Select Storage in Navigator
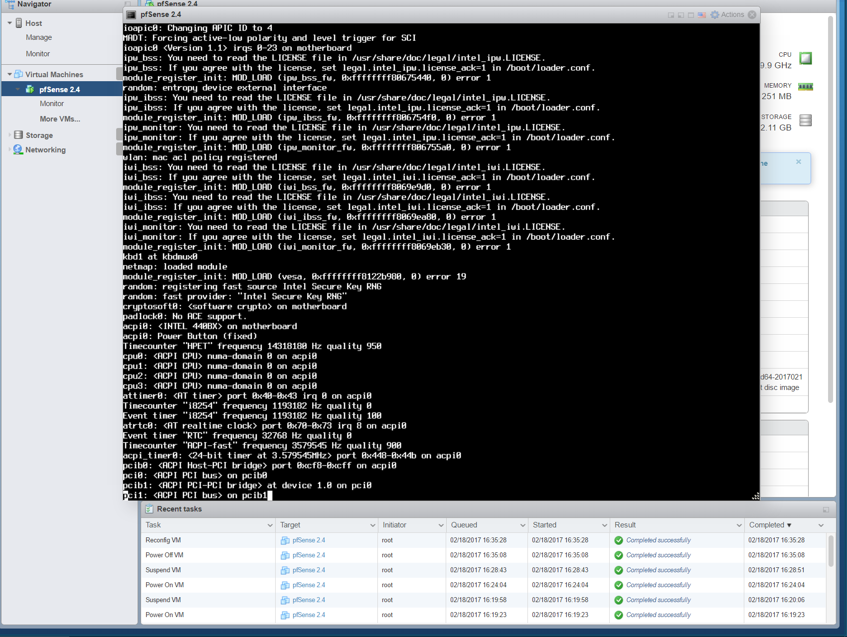The image size is (847, 637). [x=39, y=135]
